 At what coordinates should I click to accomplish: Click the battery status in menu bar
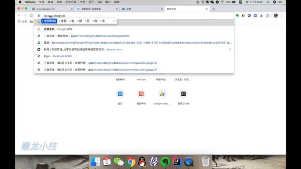pyautogui.click(x=231, y=2)
